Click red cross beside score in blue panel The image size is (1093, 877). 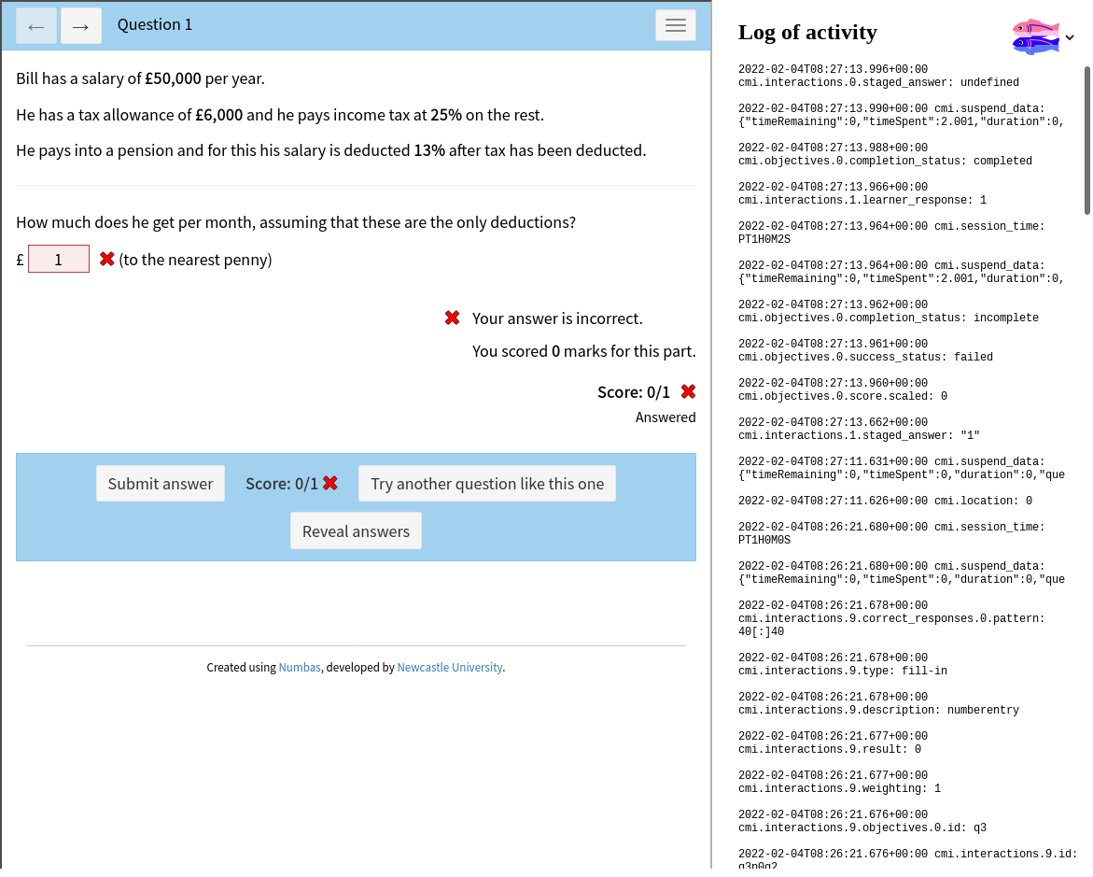pos(330,483)
